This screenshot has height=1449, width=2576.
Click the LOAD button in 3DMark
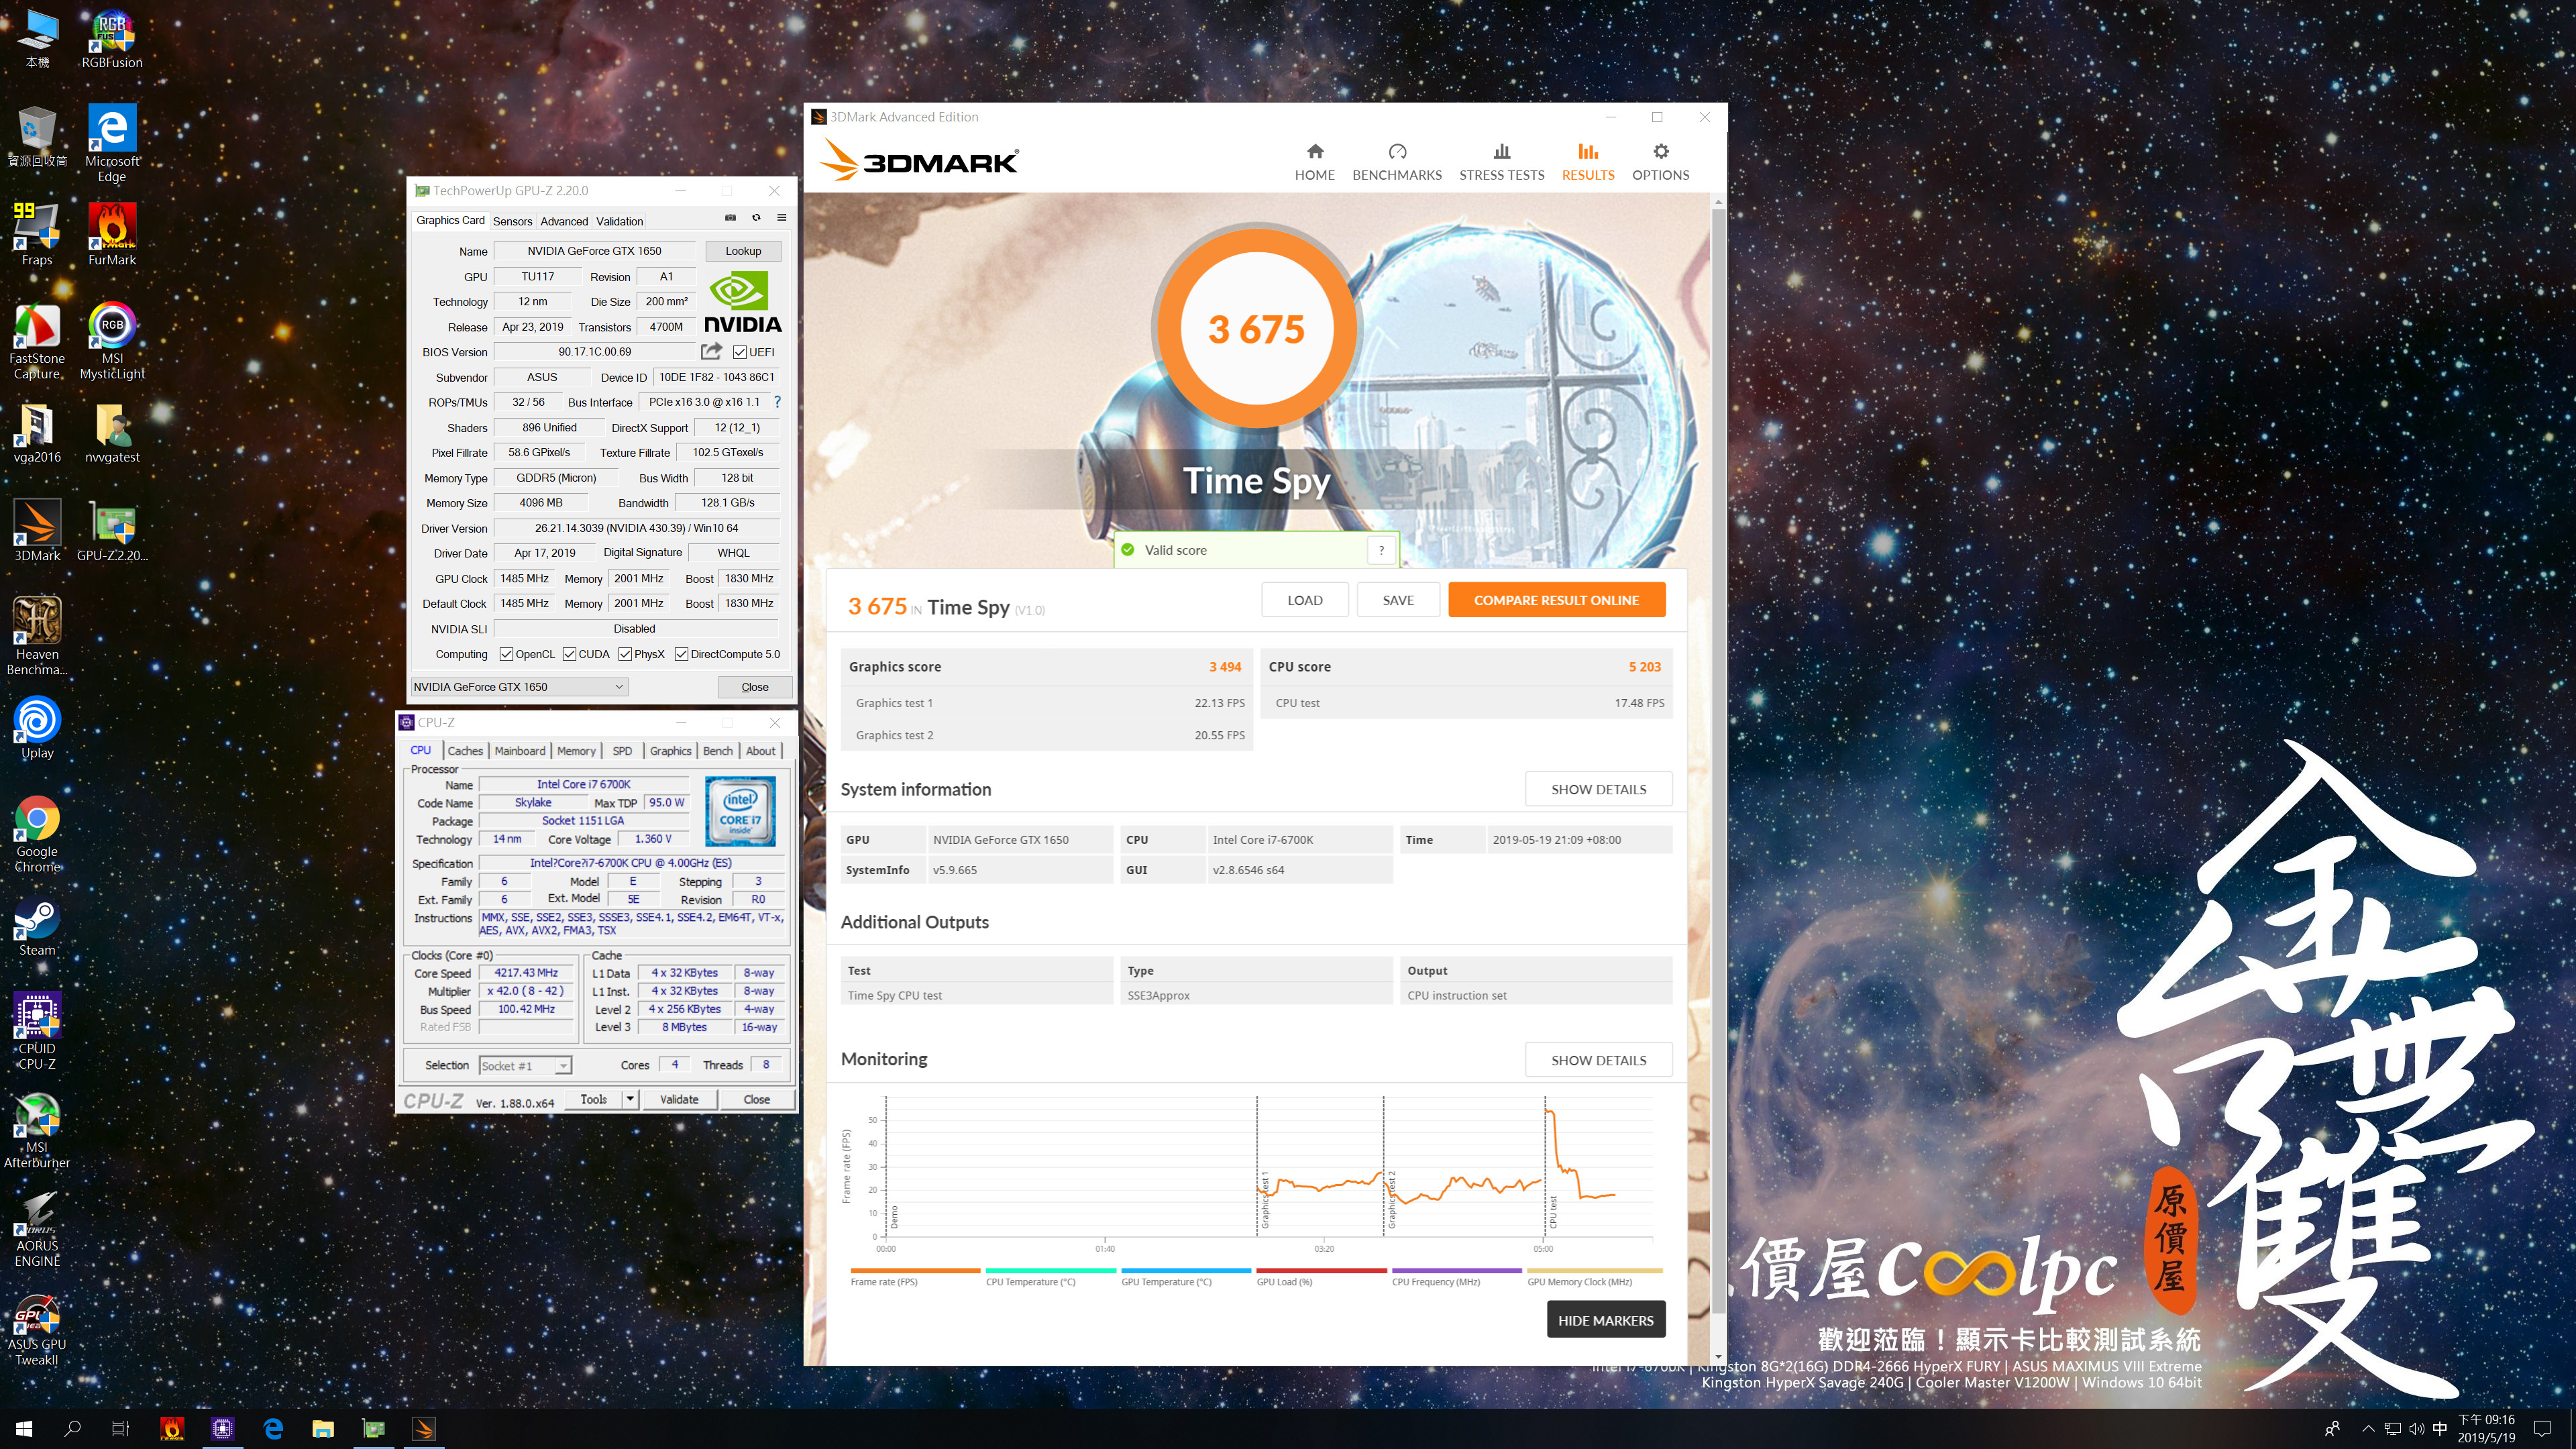point(1304,600)
